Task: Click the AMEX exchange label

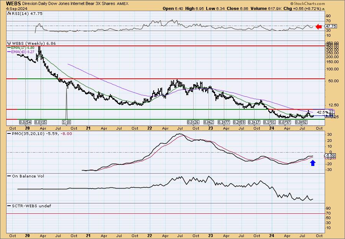Action: tap(123, 4)
